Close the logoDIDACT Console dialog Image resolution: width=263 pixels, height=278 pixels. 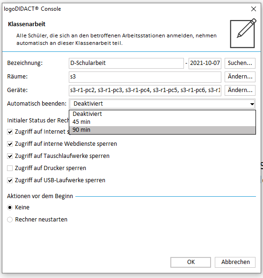click(254, 9)
